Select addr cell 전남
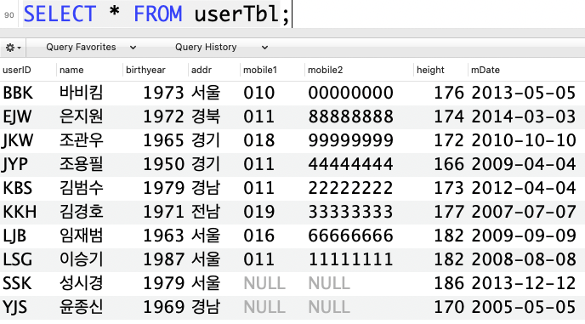Screen dimensions: 585x324 (206, 212)
